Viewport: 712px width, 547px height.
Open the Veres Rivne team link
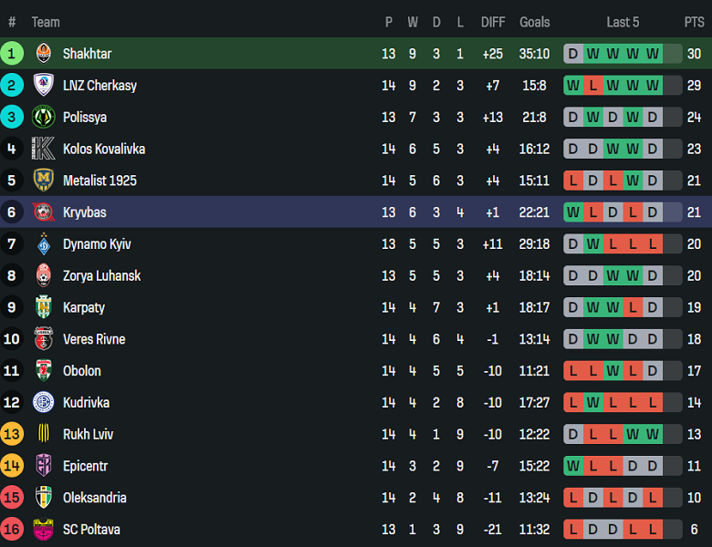pos(94,339)
